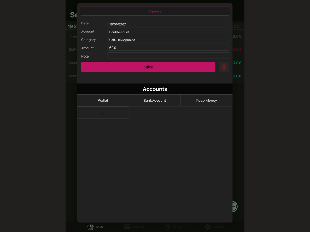Open the Category field showing Self-Devlopment
This screenshot has width=310, height=232.
tap(168, 40)
